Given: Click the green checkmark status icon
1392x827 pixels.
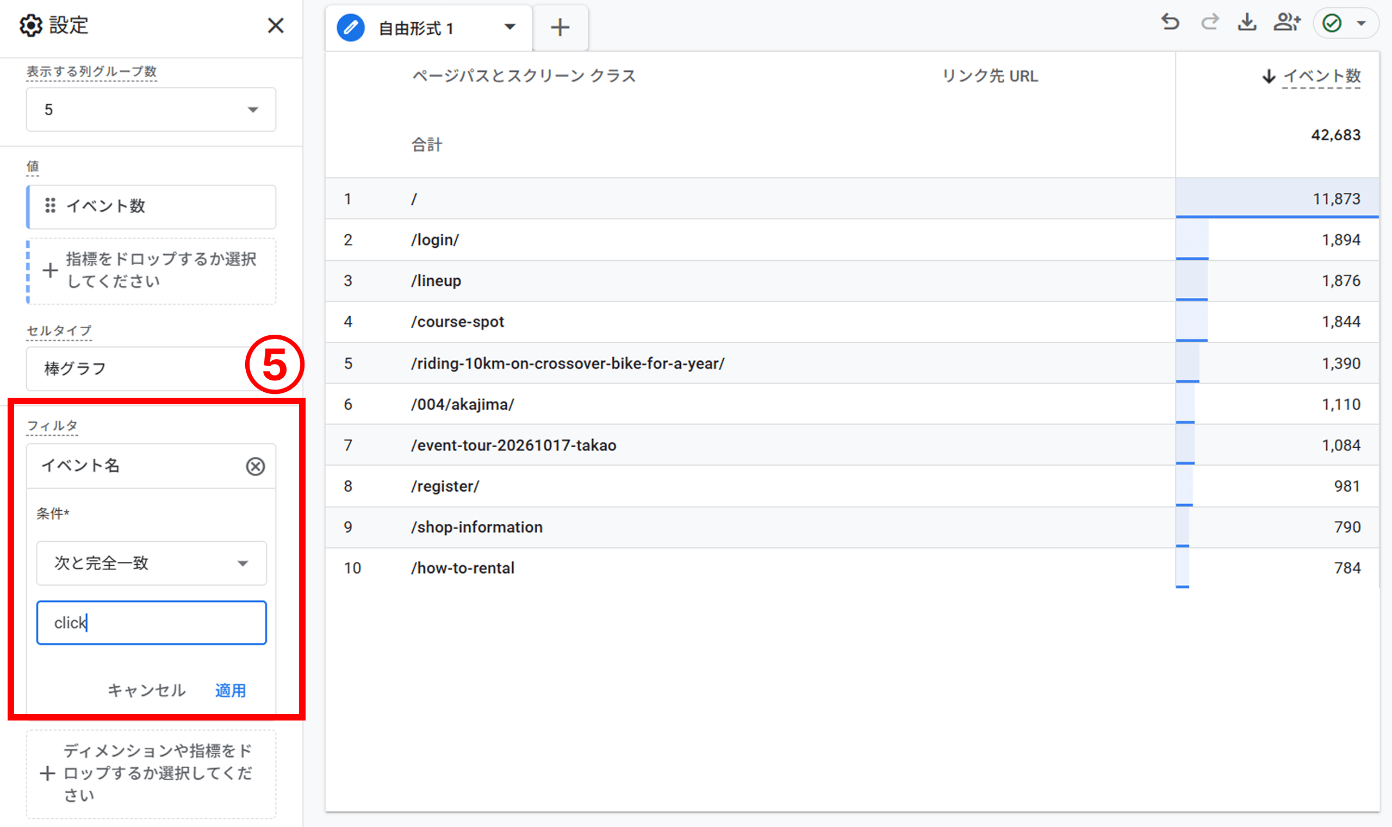Looking at the screenshot, I should [1332, 23].
